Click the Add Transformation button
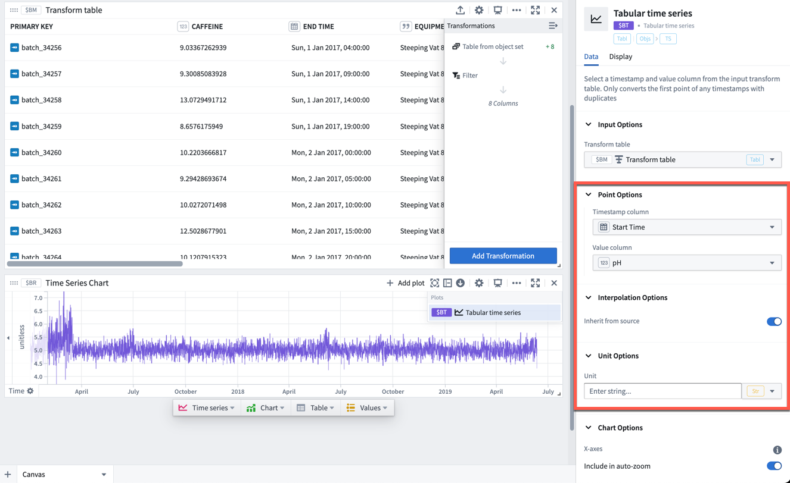Image resolution: width=790 pixels, height=483 pixels. pyautogui.click(x=503, y=256)
